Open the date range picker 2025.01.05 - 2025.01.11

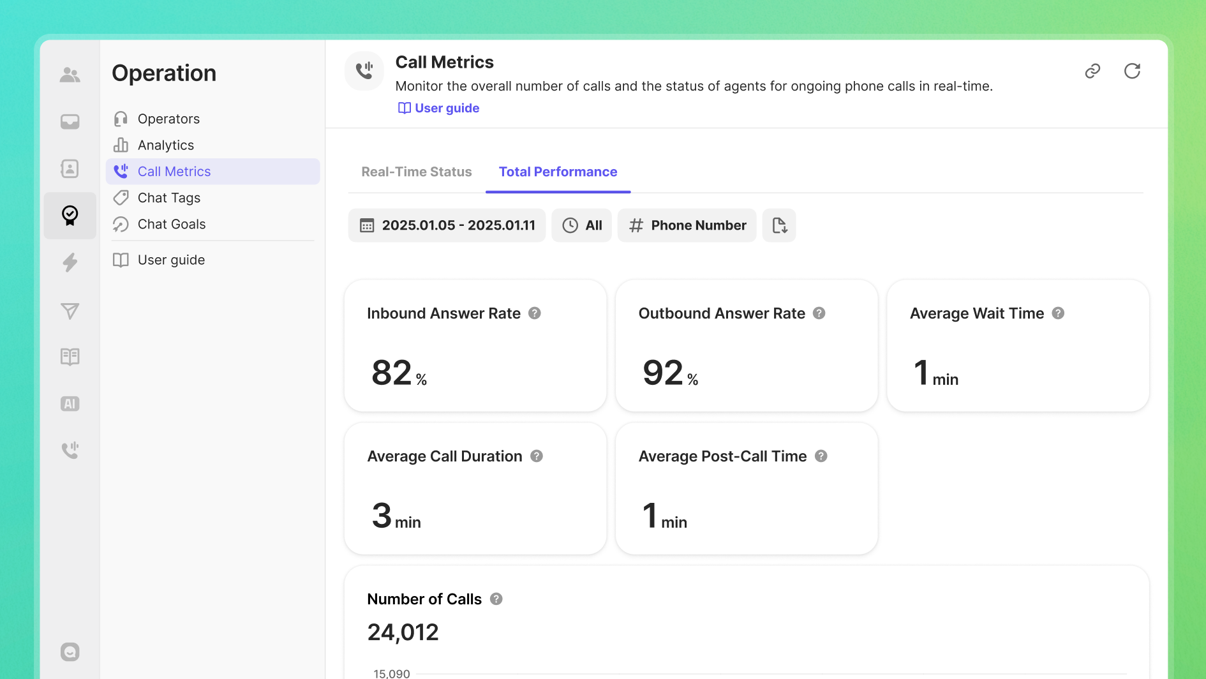click(x=447, y=225)
